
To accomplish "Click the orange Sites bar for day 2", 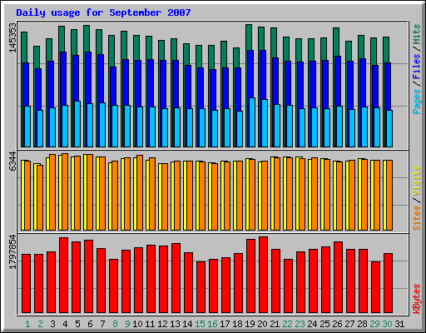I will 40,197.
